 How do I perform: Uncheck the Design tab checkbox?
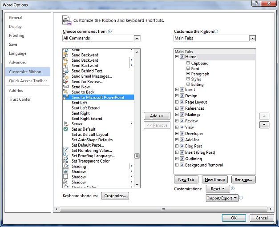pos(182,96)
